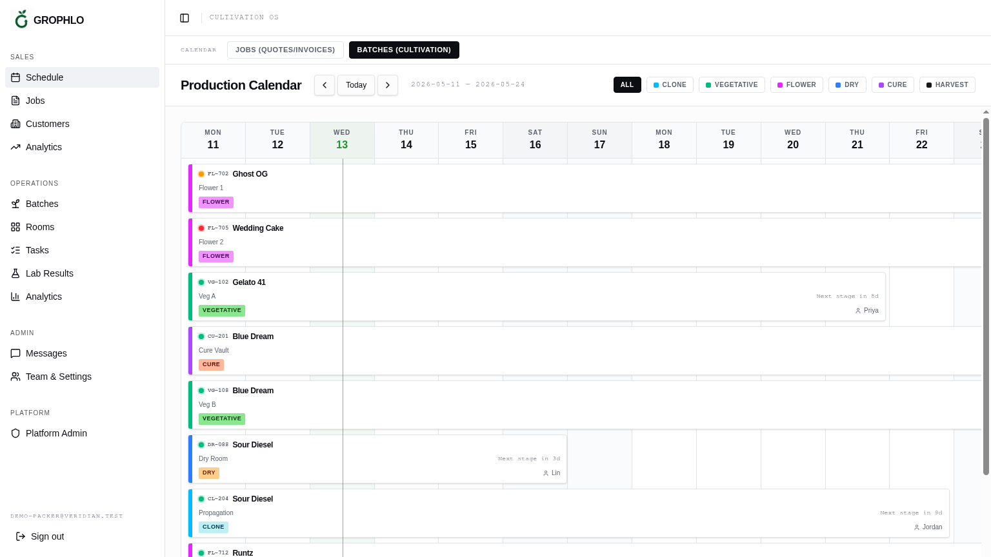Switch to Batches (Cultivation) calendar tab
991x557 pixels.
coord(404,50)
